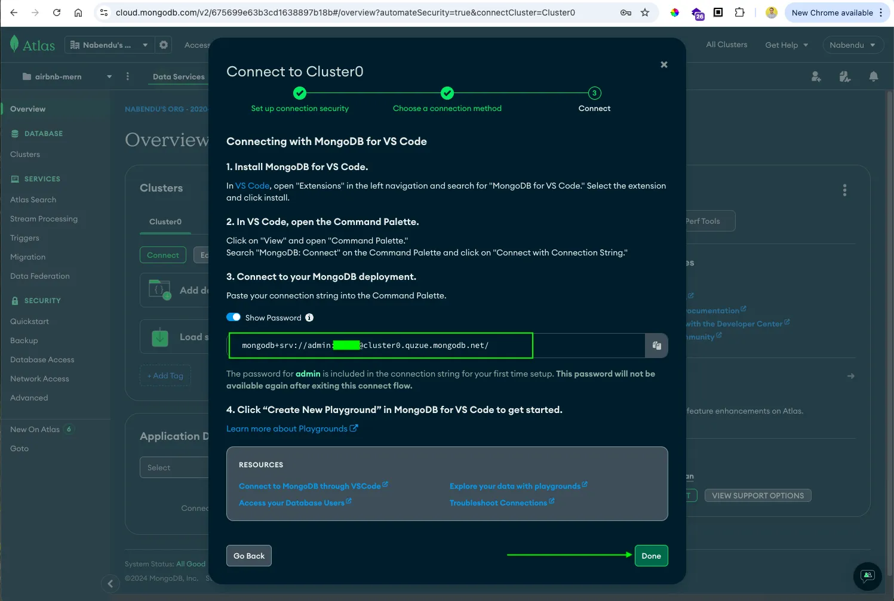Open Backup in the sidebar
This screenshot has width=894, height=601.
[24, 340]
